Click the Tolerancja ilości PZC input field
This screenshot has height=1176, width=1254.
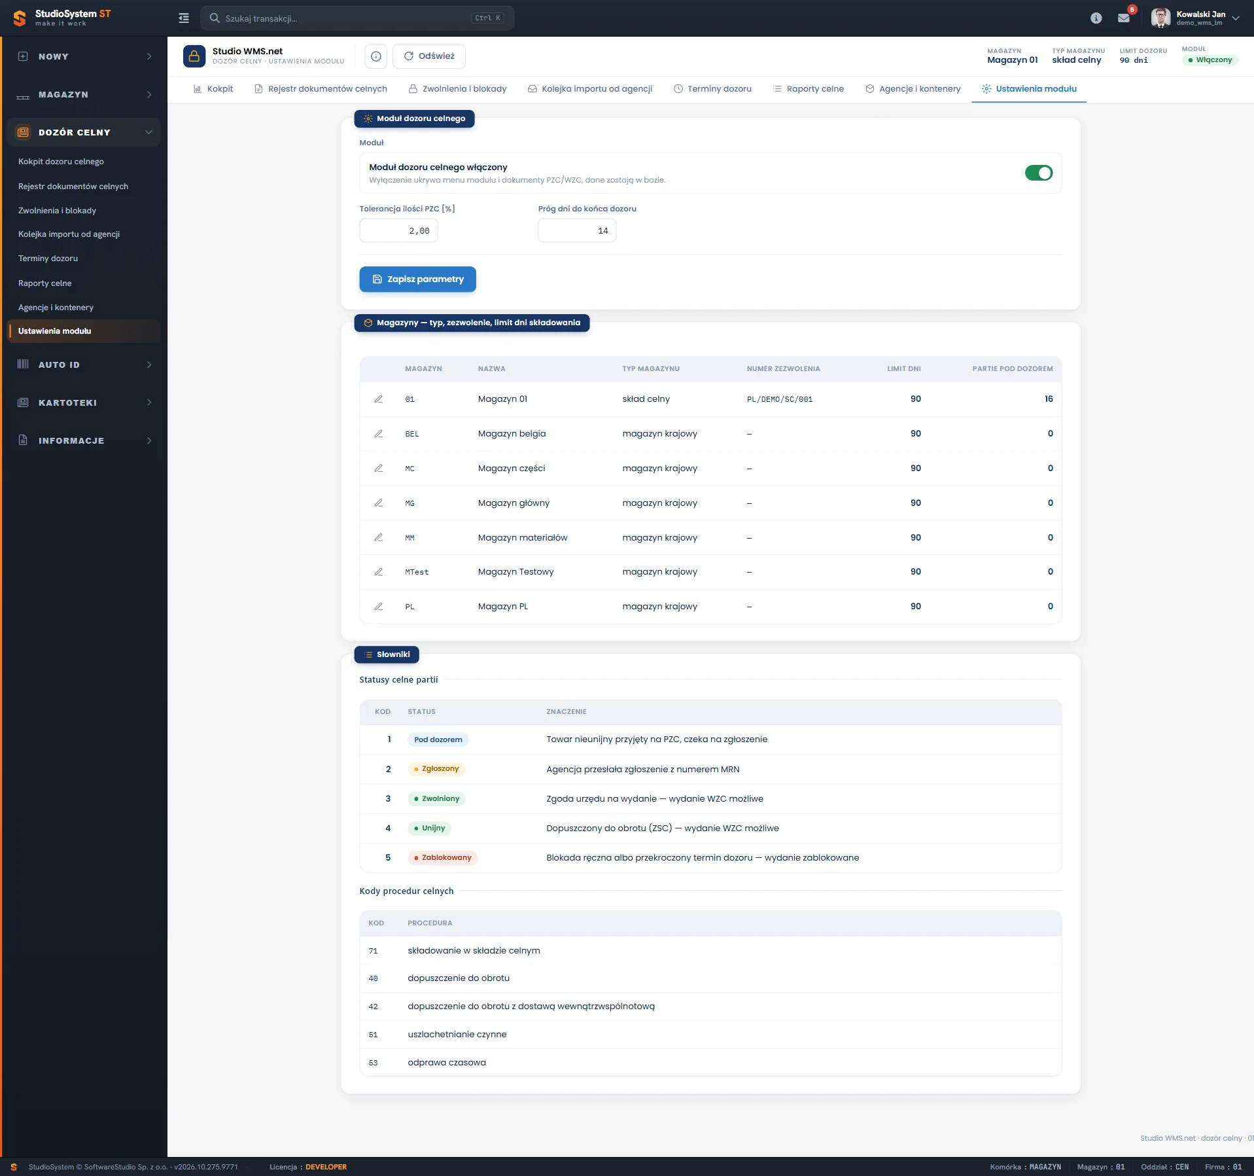pyautogui.click(x=398, y=230)
